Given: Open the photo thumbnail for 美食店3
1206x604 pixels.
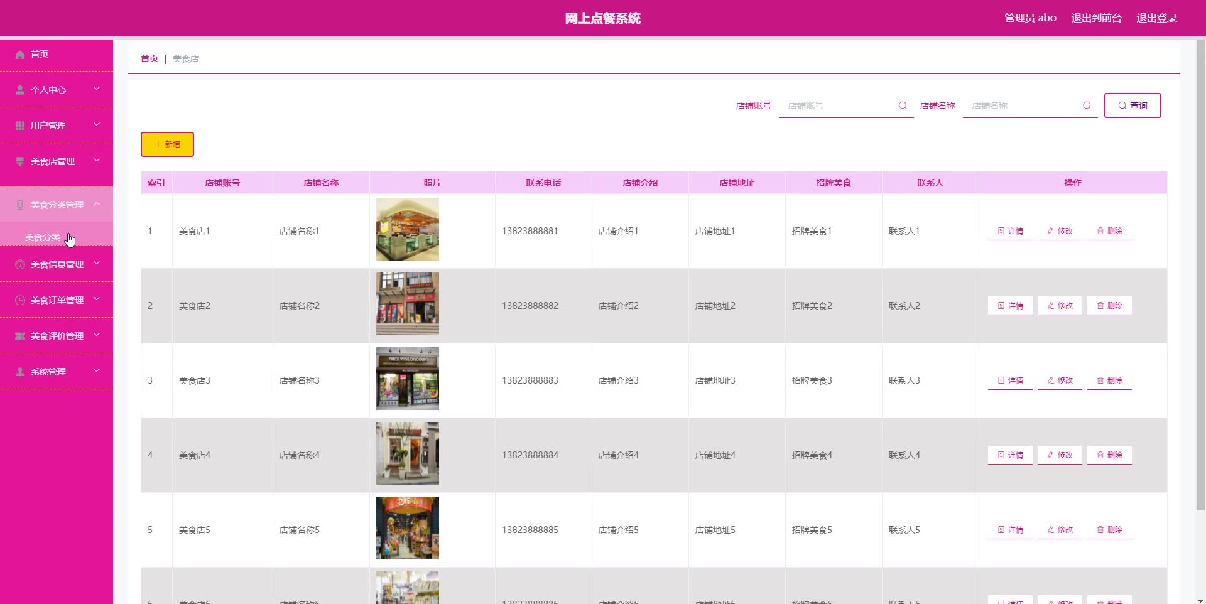Looking at the screenshot, I should [408, 379].
